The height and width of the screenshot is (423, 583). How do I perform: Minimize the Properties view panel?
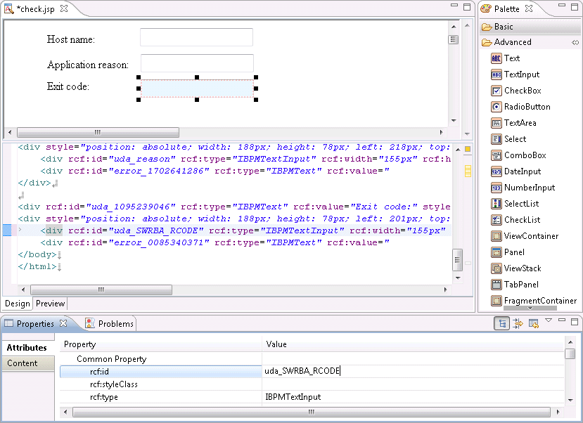pos(562,320)
